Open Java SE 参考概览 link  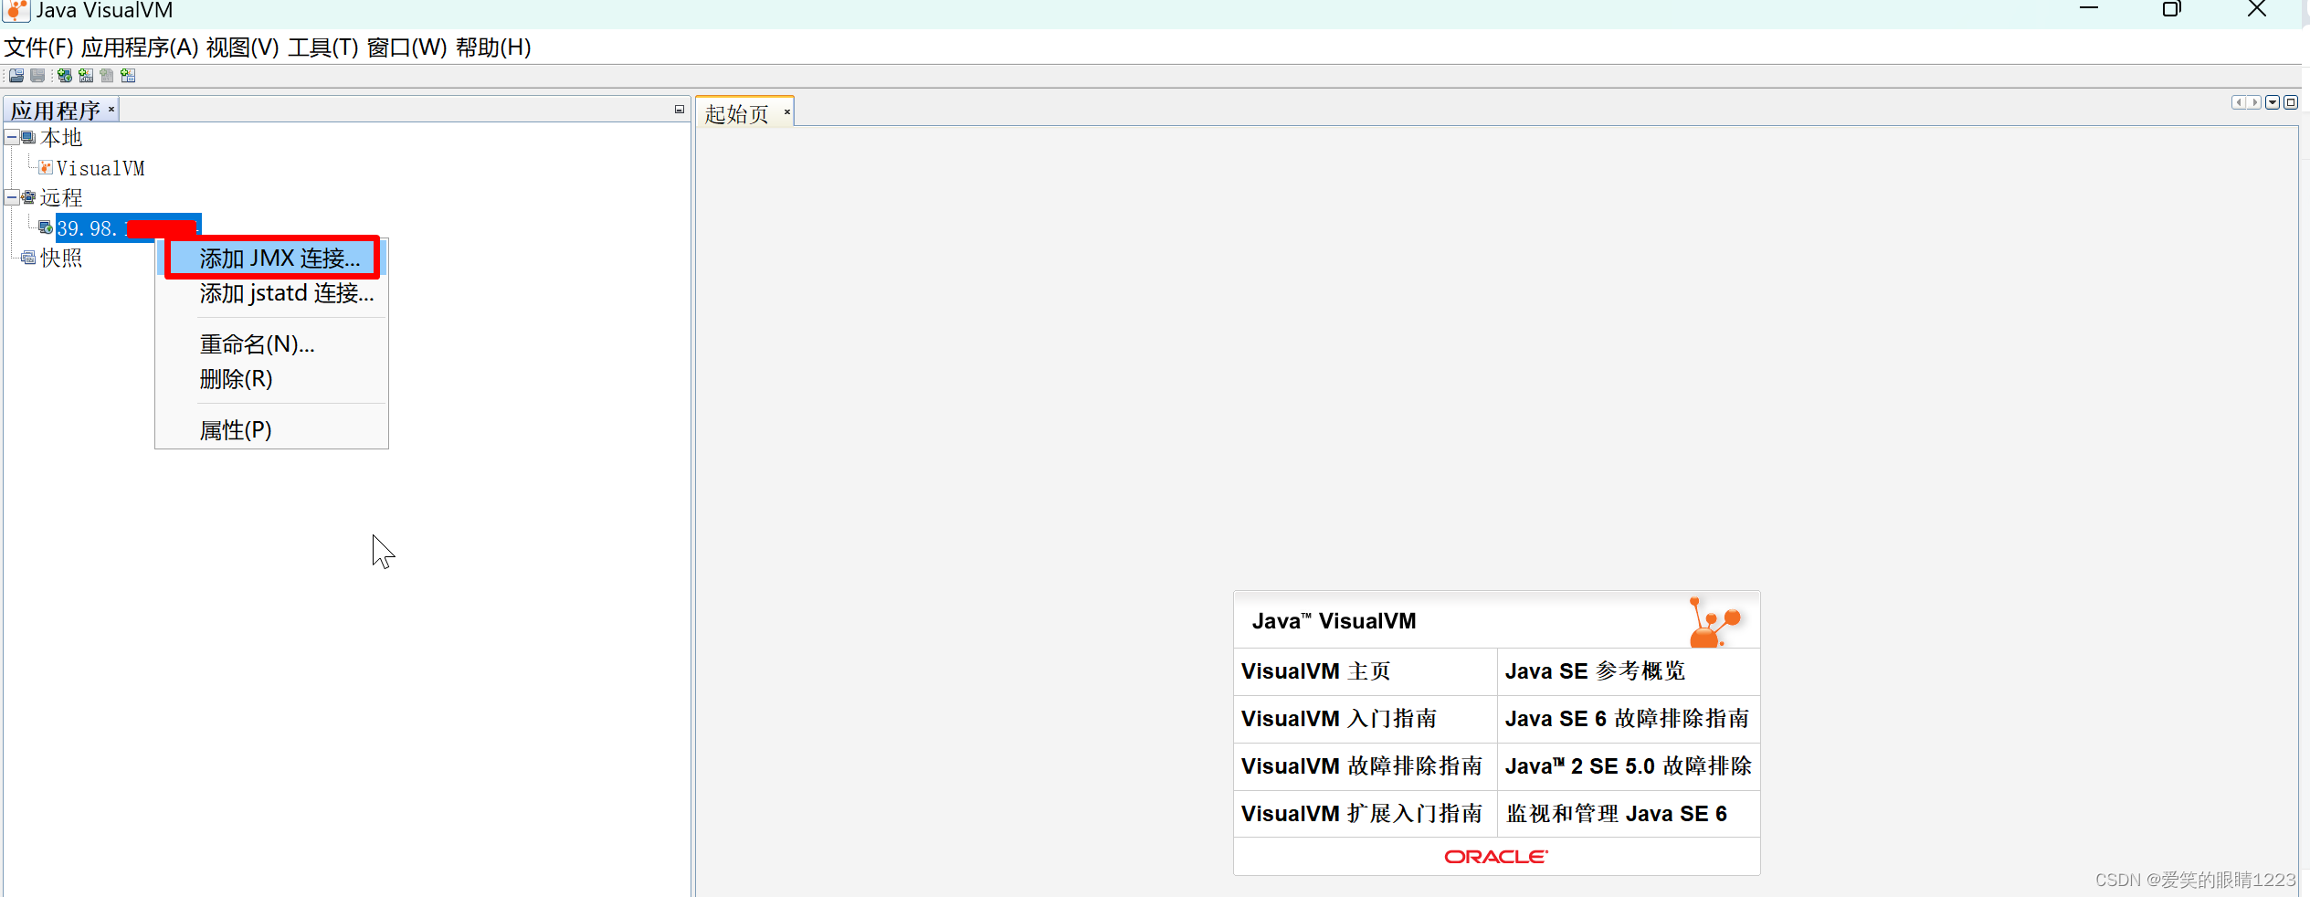tap(1595, 671)
